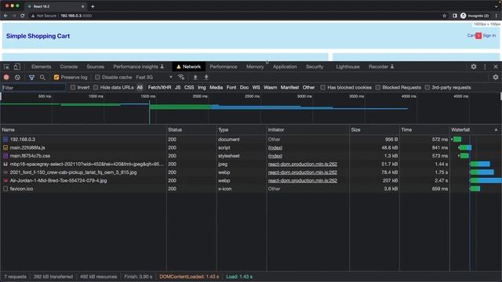Open Simple Shopping Cart home link
Image resolution: width=502 pixels, height=282 pixels.
coord(38,36)
